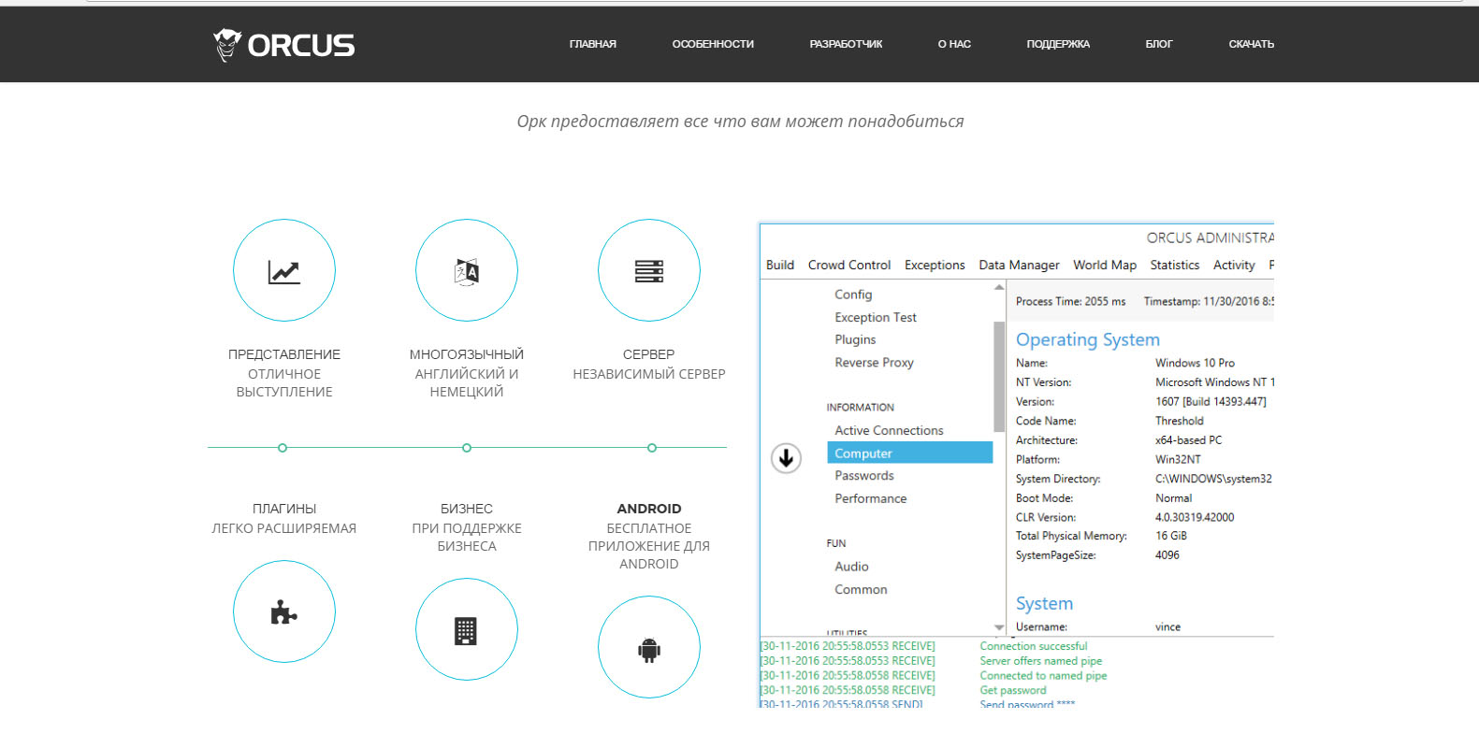1479x748 pixels.
Task: Click the Android robot icon
Action: point(649,648)
